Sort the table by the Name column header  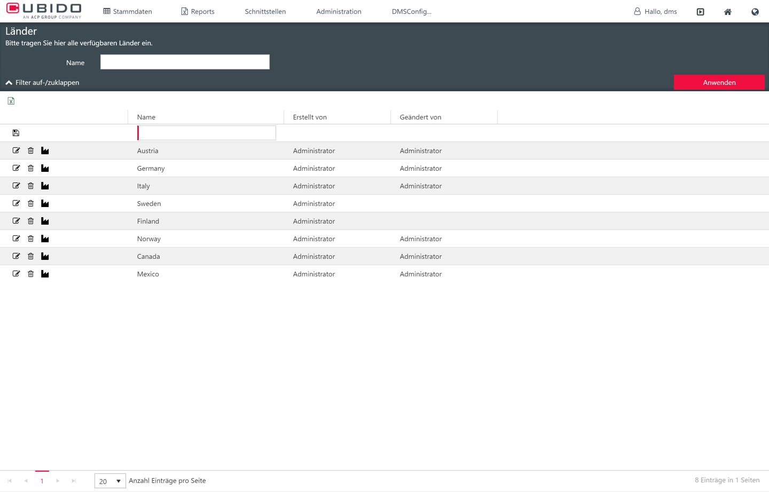[146, 117]
